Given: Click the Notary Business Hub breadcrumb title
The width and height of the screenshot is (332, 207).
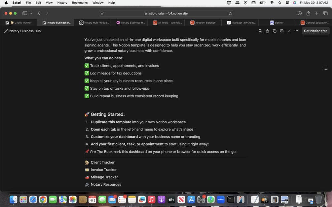Looking at the screenshot, I should (x=25, y=31).
